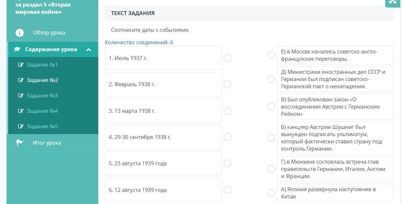Screen dimensions: 402x204
Task: Select connector circle for option В) закон
Action: (271, 107)
